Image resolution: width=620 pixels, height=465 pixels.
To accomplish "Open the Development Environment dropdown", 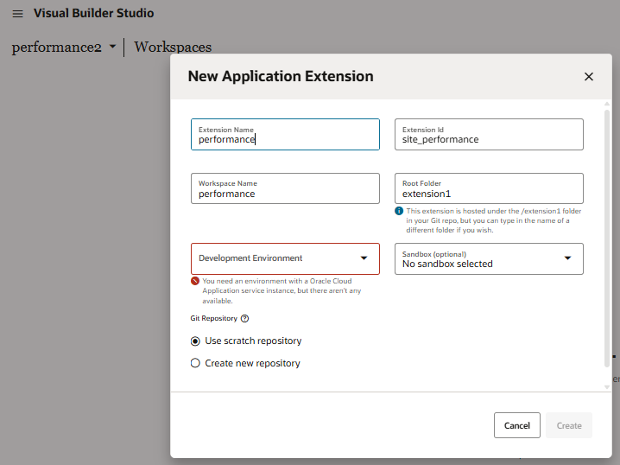I will point(285,258).
